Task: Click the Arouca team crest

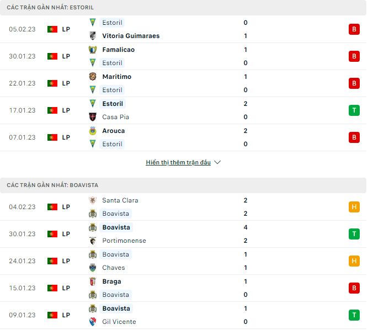Action: coord(93,131)
